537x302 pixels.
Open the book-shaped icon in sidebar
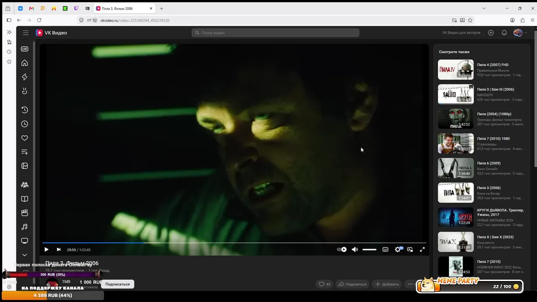pyautogui.click(x=25, y=199)
